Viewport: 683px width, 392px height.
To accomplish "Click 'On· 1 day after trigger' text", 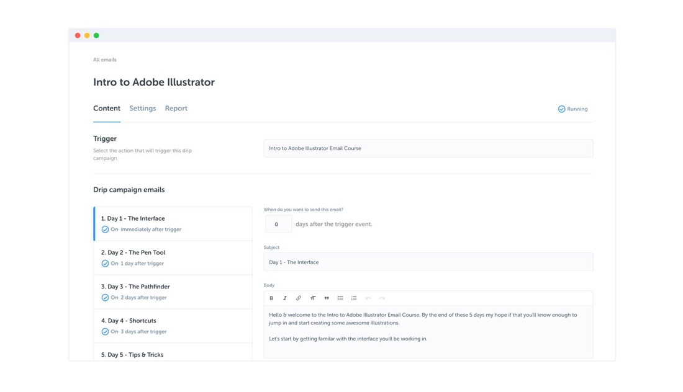I will click(137, 263).
